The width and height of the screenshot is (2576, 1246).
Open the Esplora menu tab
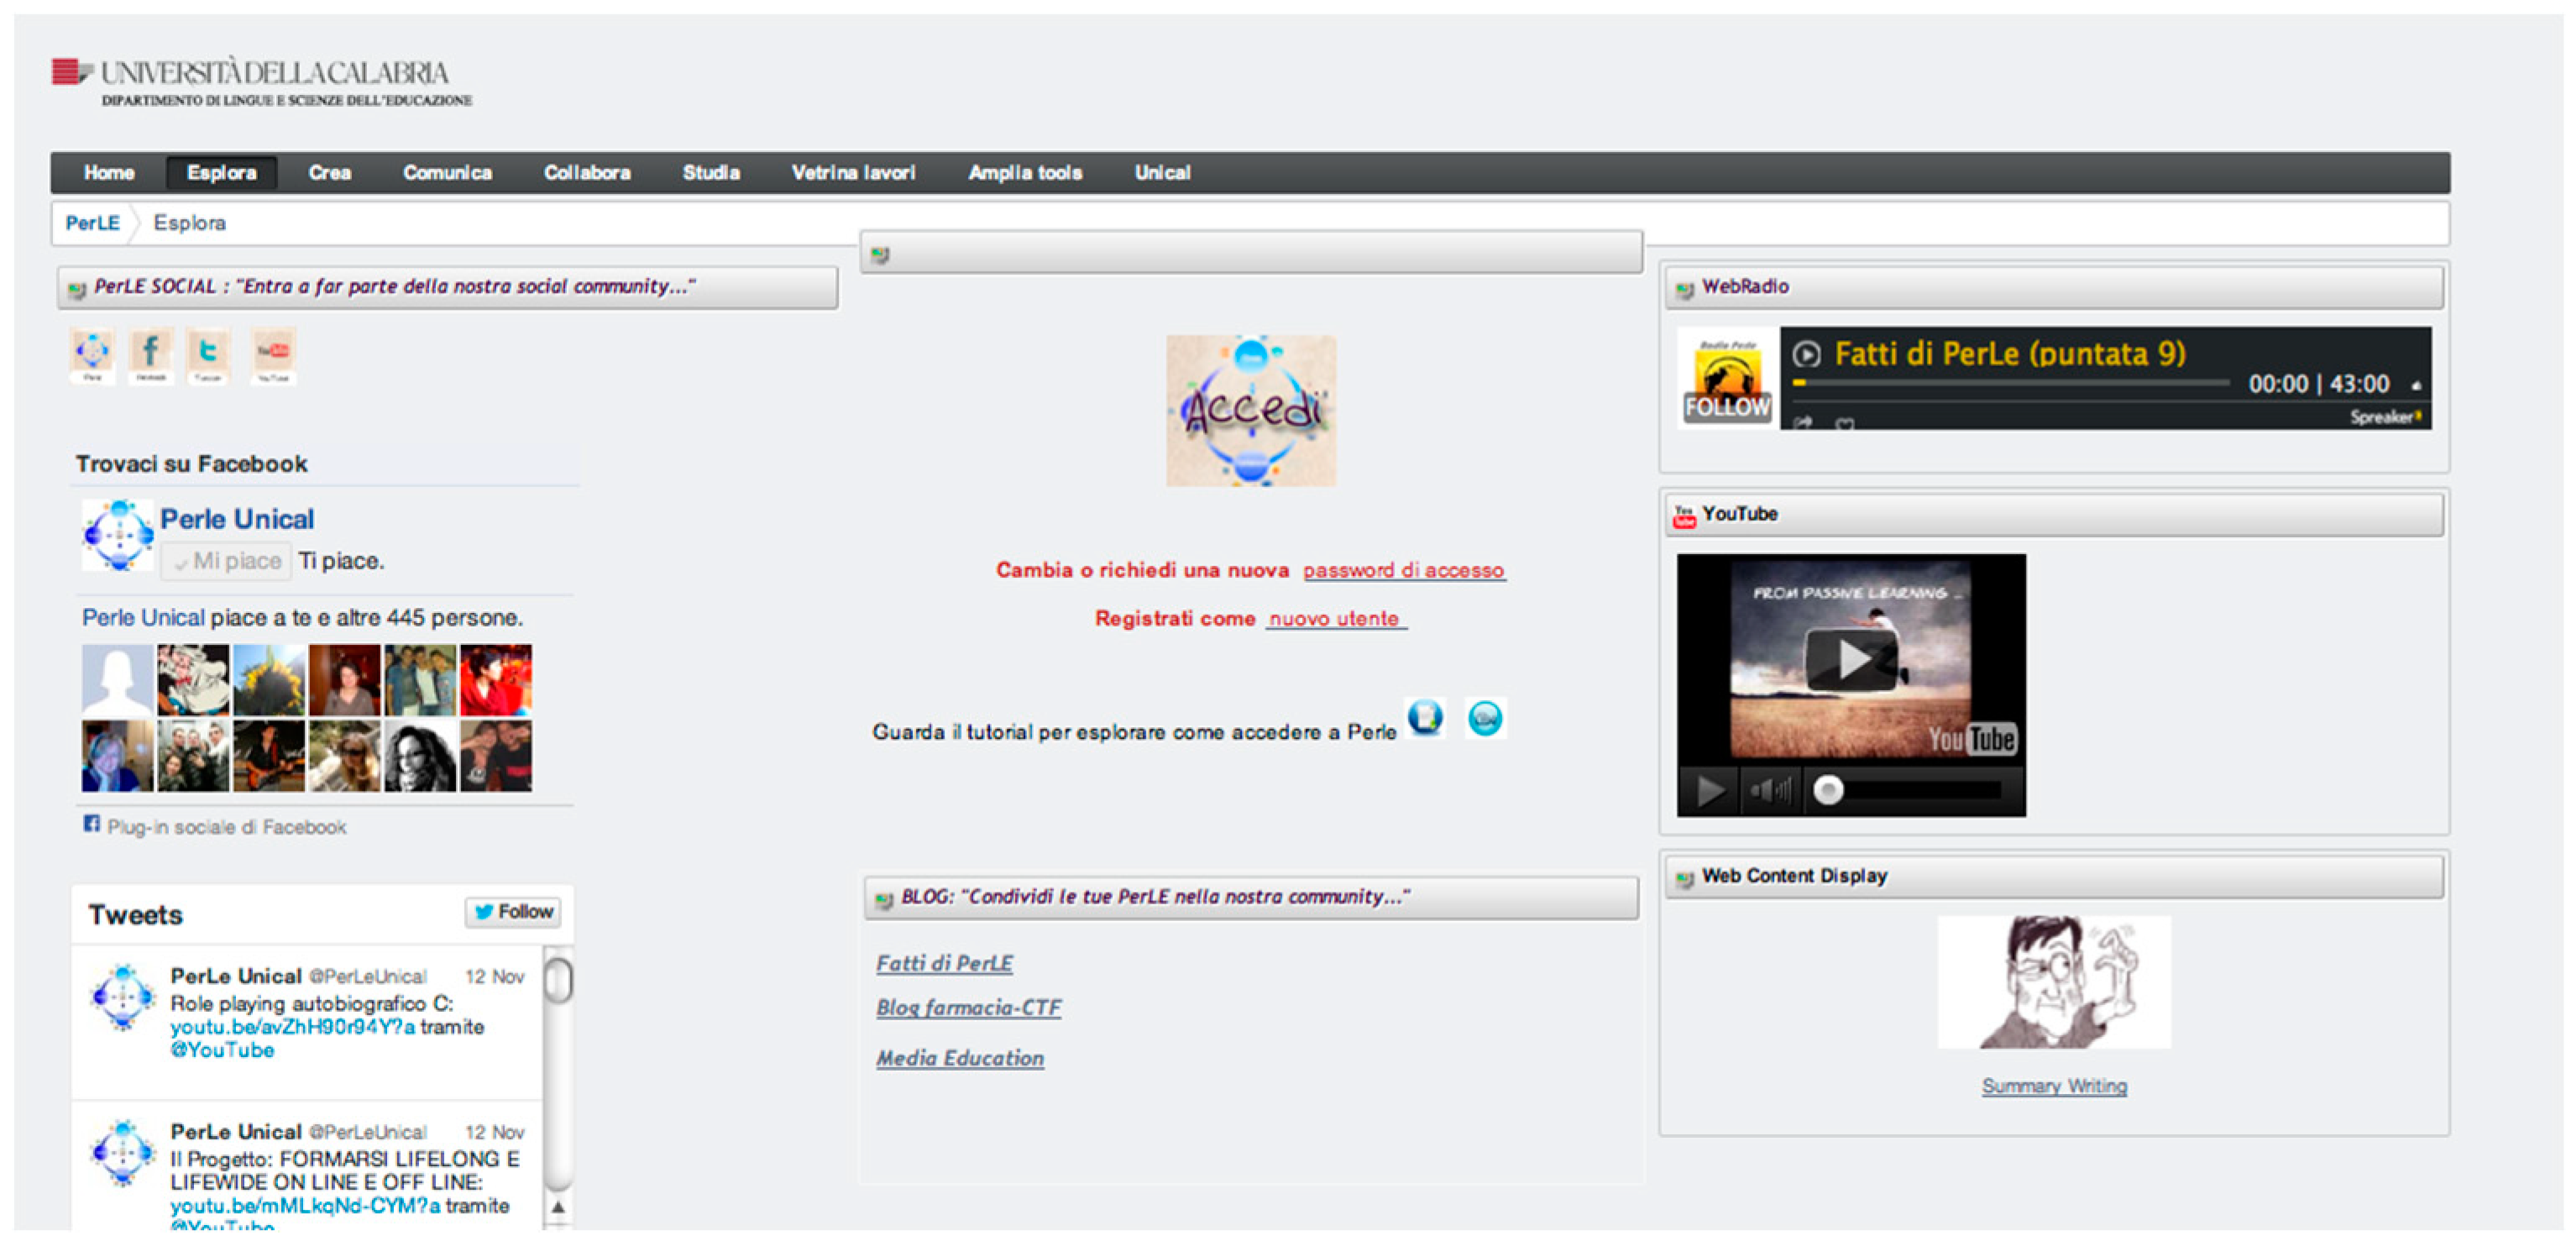coord(221,173)
